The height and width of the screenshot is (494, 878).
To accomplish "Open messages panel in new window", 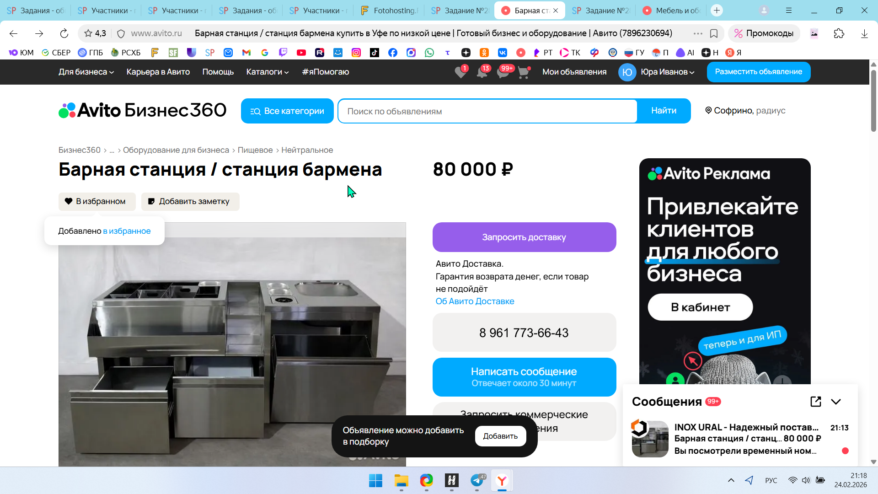I will tap(815, 402).
